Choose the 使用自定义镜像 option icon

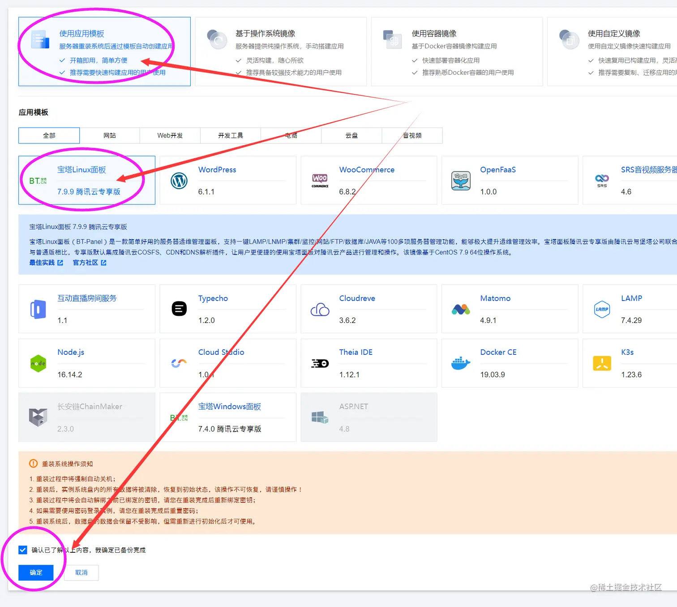(x=569, y=39)
